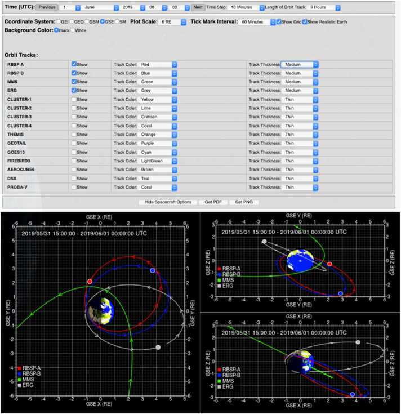
Task: Open MMS Track Color dropdown
Action: (158, 82)
